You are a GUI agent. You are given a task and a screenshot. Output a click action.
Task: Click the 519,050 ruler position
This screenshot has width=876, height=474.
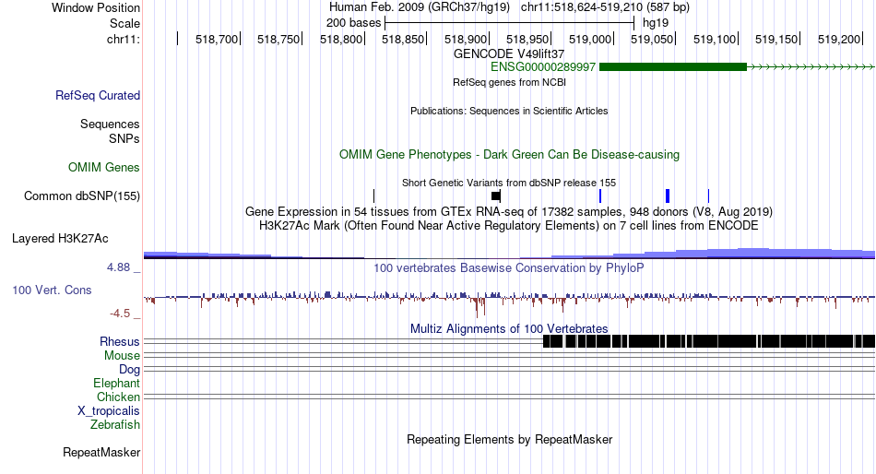(653, 39)
